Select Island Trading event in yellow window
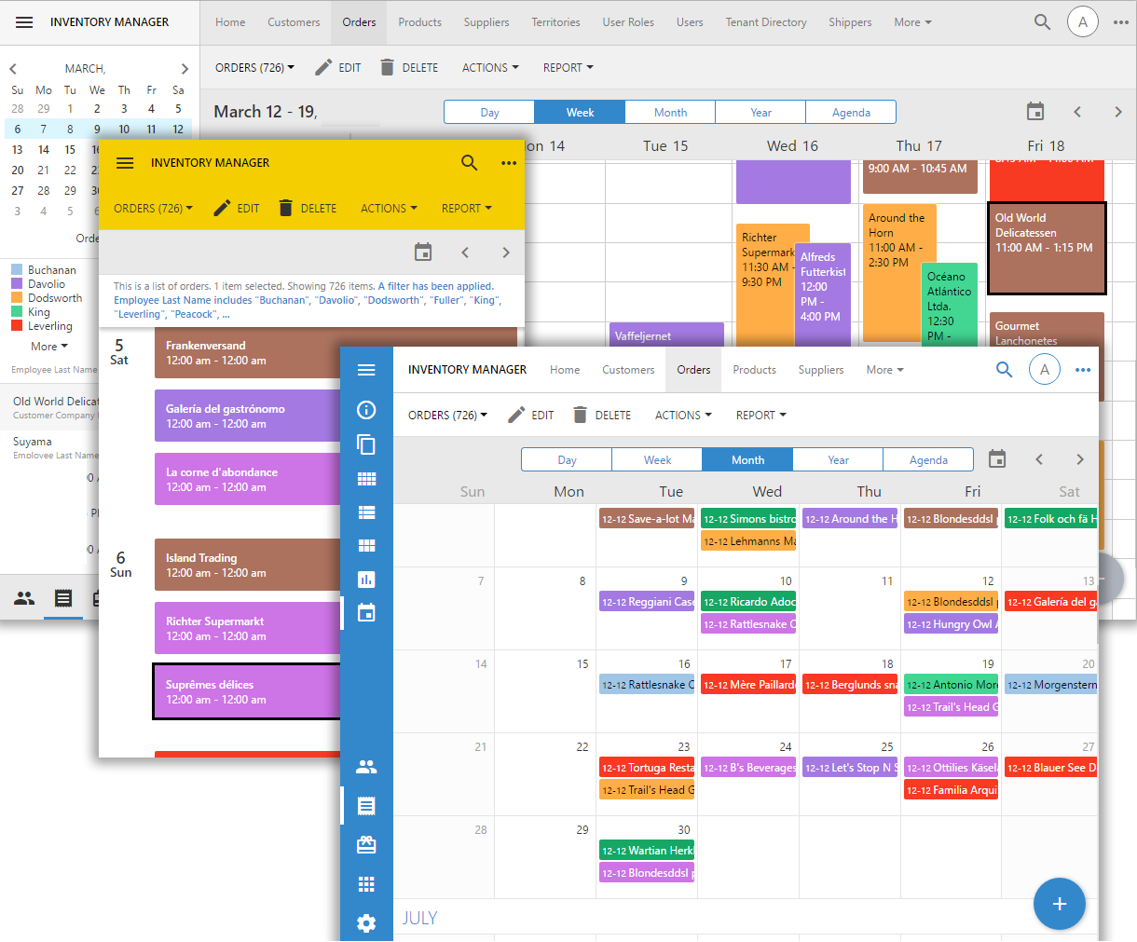 coord(247,565)
